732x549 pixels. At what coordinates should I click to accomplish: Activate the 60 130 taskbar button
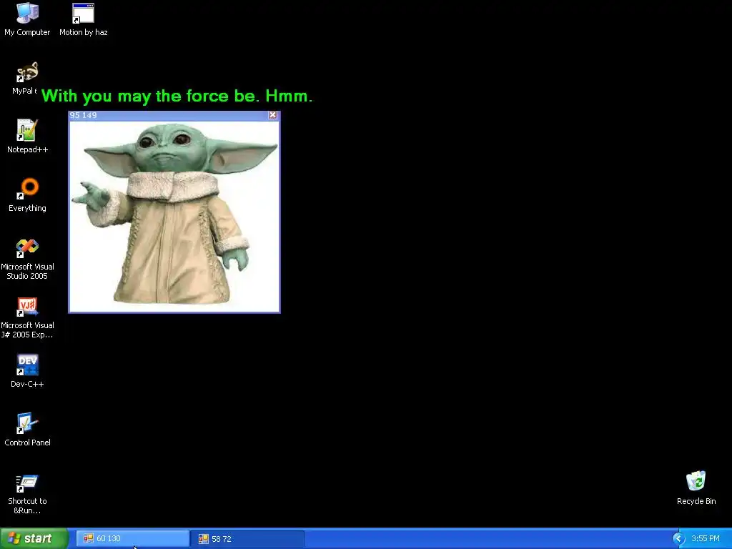(x=132, y=539)
